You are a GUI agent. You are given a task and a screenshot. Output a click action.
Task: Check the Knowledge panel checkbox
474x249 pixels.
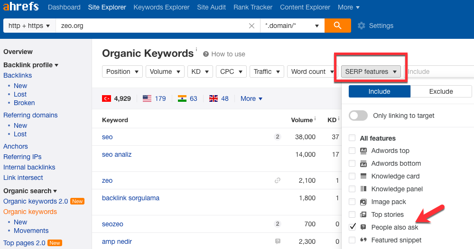click(x=352, y=189)
